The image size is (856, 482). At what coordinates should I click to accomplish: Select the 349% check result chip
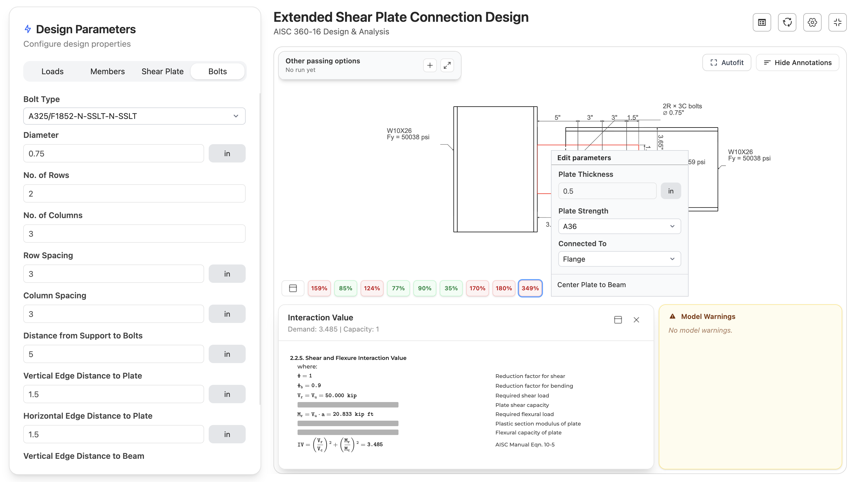(530, 288)
